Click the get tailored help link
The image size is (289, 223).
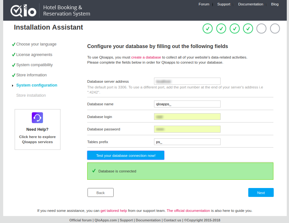click(114, 211)
